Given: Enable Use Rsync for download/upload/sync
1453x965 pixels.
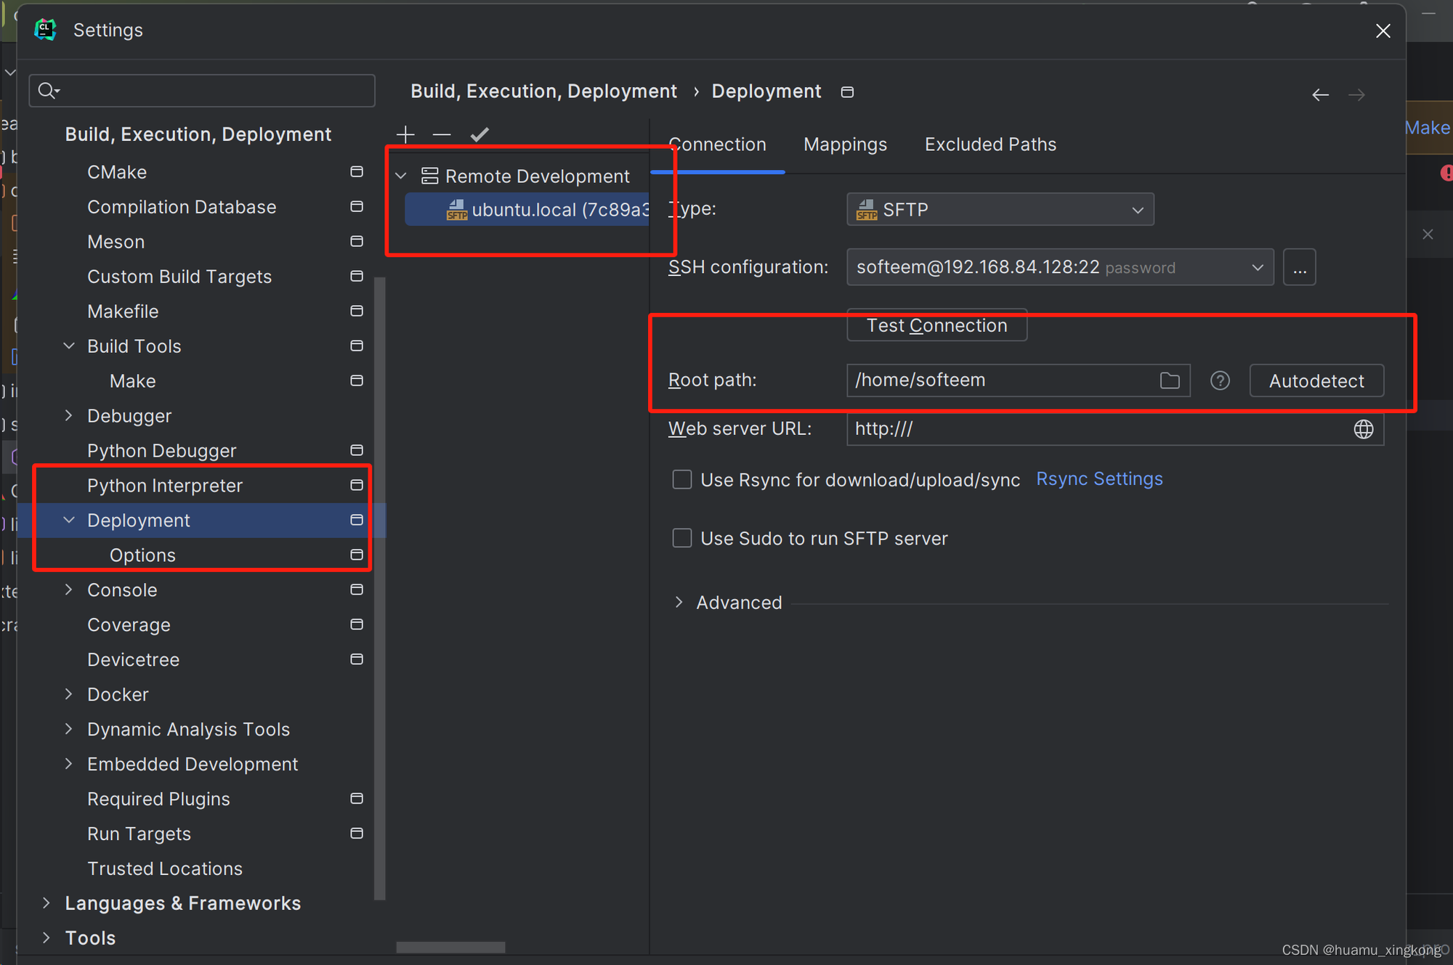Looking at the screenshot, I should [682, 480].
